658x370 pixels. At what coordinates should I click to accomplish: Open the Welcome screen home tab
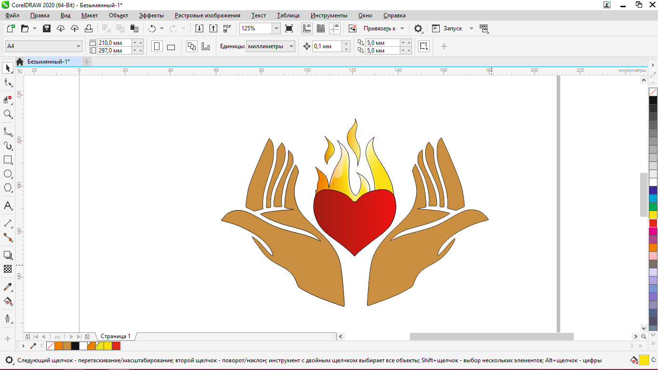click(x=20, y=62)
